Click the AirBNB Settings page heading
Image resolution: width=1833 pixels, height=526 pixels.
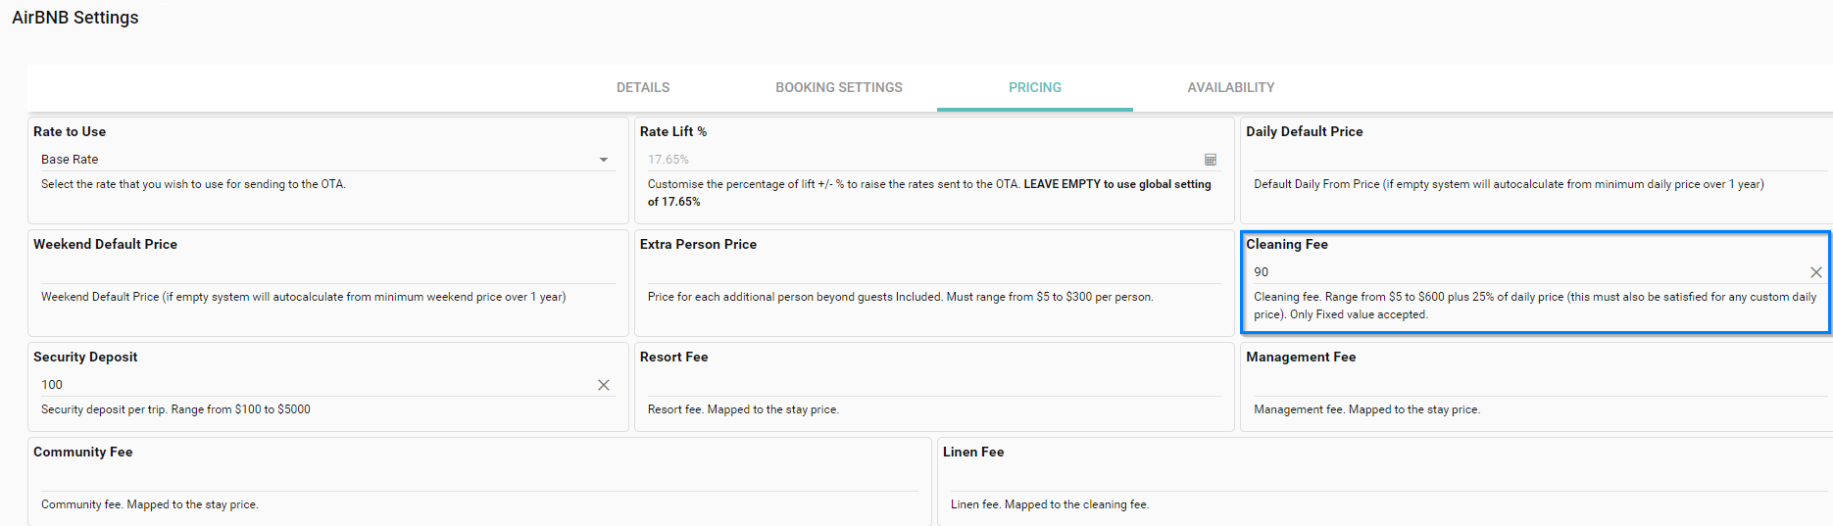(x=75, y=18)
